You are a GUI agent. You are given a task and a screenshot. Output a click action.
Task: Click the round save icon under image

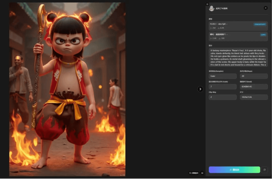(x=202, y=173)
